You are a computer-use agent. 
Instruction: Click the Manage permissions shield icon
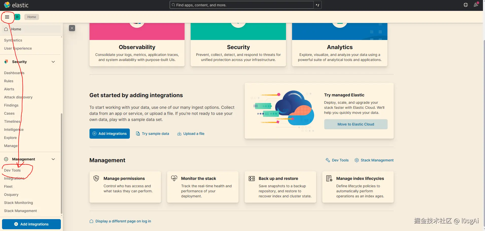(x=96, y=178)
